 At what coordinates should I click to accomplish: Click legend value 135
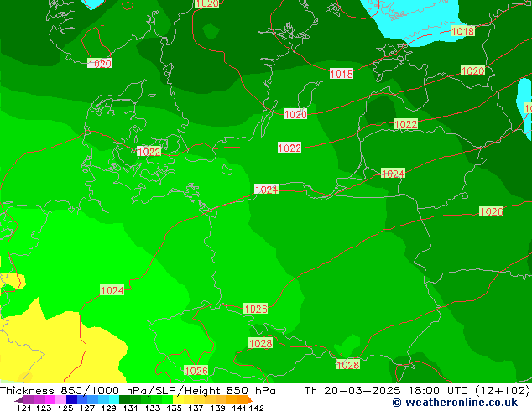174,408
